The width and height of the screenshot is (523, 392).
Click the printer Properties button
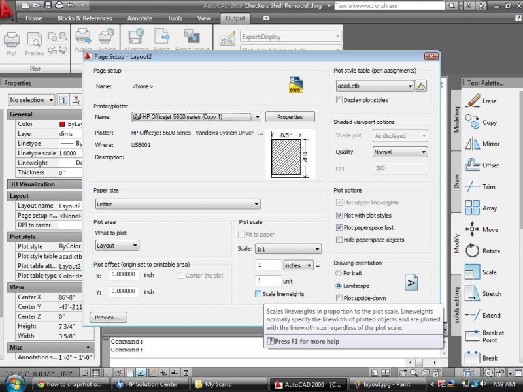tap(290, 117)
